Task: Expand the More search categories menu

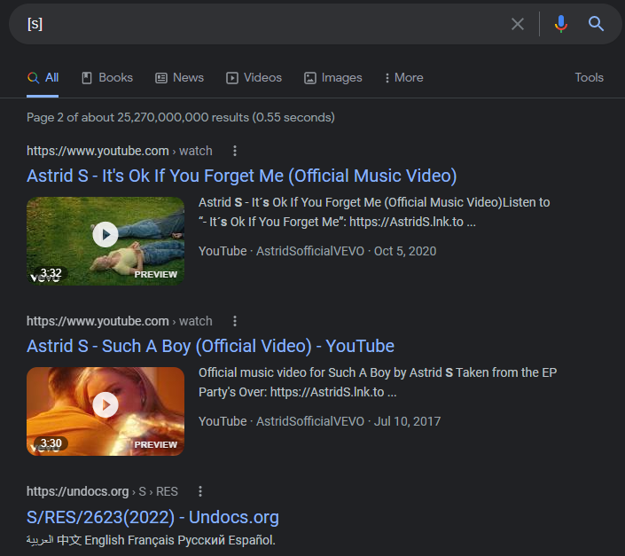Action: tap(403, 78)
